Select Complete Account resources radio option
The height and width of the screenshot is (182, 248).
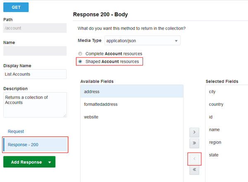point(80,54)
